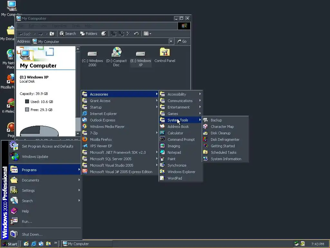
Task: Click the Search toolbar button
Action: [68, 34]
